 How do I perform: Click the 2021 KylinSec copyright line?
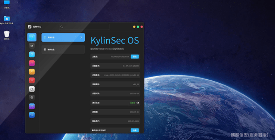point(107,49)
